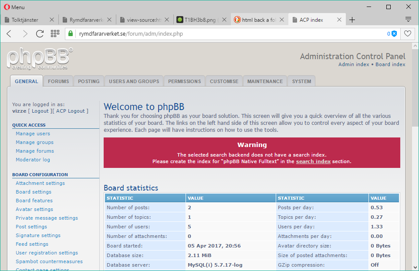Viewport: 419px width, 271px height.
Task: Click the '2.11 MiB' database size value
Action: coord(199,255)
